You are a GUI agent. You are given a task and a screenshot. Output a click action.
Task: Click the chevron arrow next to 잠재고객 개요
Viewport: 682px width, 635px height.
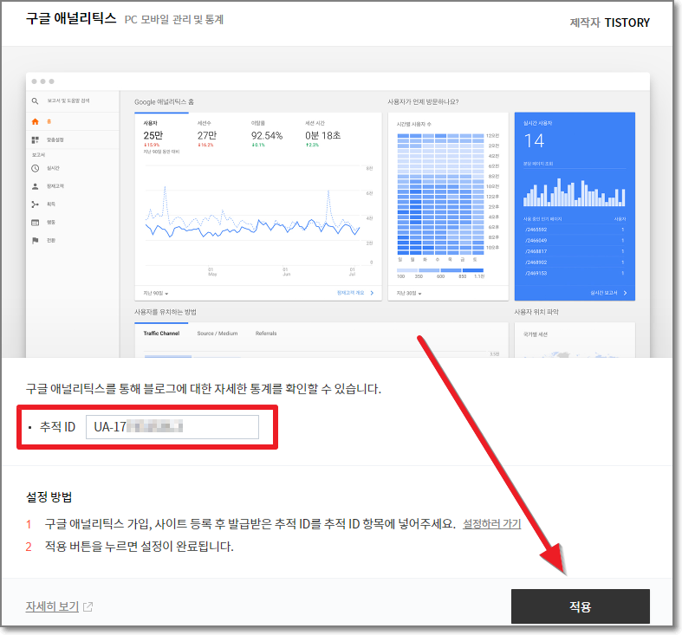[372, 293]
